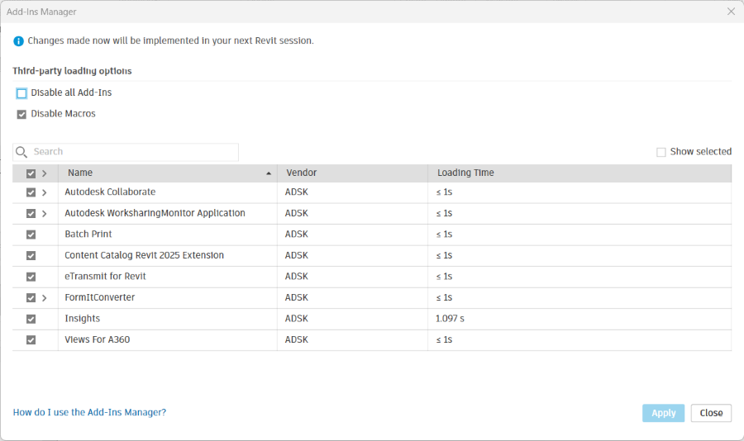Click the info icon beside the changes notice
744x441 pixels.
(18, 40)
